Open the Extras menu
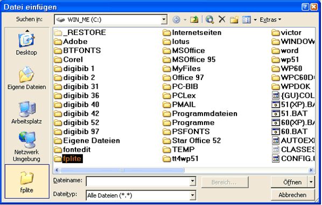The width and height of the screenshot is (322, 205). (270, 20)
